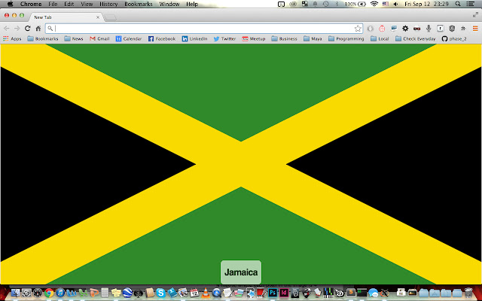Open the LinkedIn bookmark

pos(194,38)
